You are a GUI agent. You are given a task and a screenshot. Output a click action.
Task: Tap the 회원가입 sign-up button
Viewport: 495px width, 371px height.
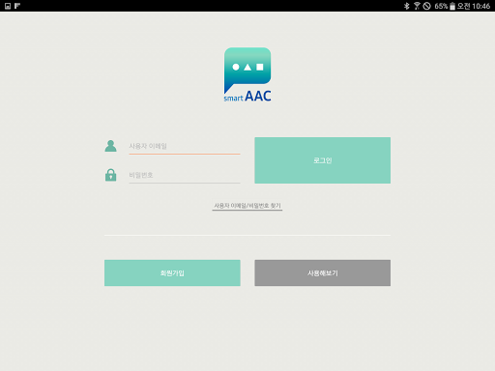172,272
